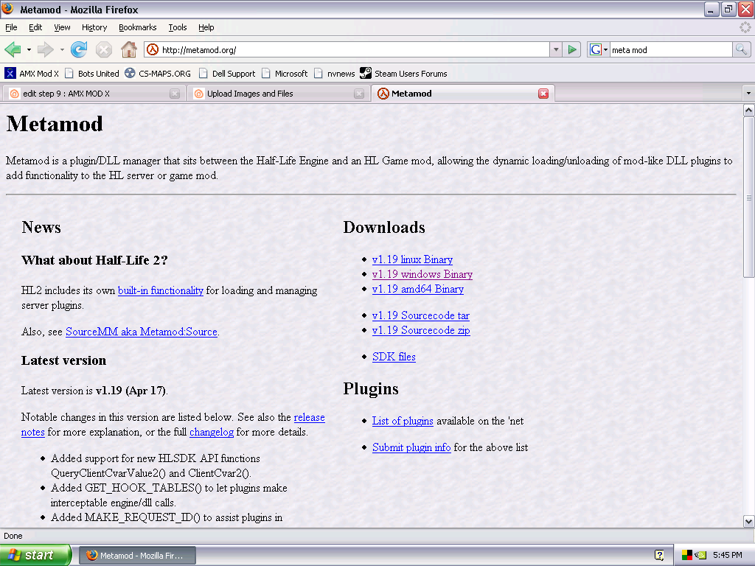The width and height of the screenshot is (755, 566).
Task: Open the Submit plugin info link
Action: pos(411,447)
